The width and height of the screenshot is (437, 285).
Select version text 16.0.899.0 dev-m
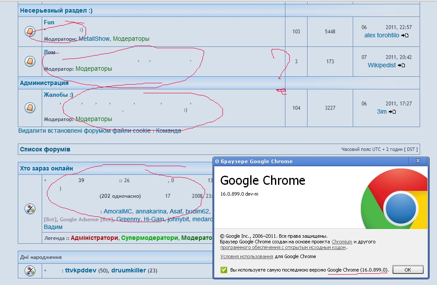(239, 194)
